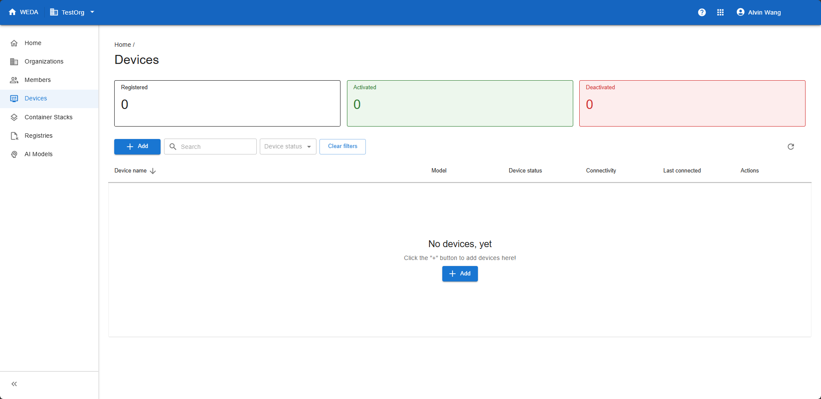Click the Device status column header

(x=525, y=171)
